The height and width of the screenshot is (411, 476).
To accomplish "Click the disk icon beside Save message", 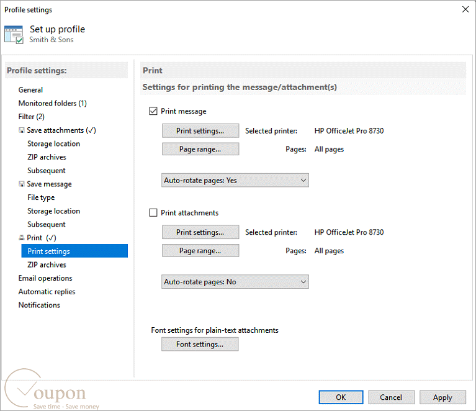I will click(x=22, y=184).
